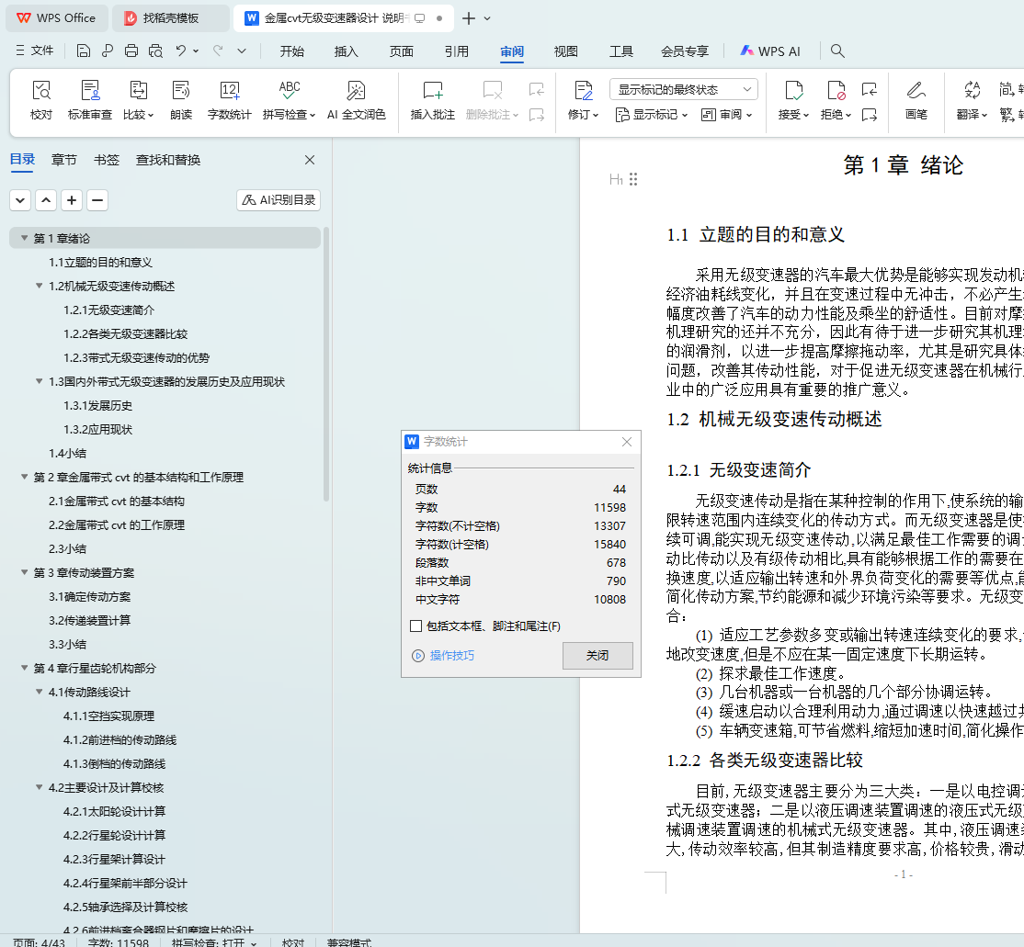Screen dimensions: 1024x947
Task: Open the 翻译 translate tool
Action: point(972,100)
